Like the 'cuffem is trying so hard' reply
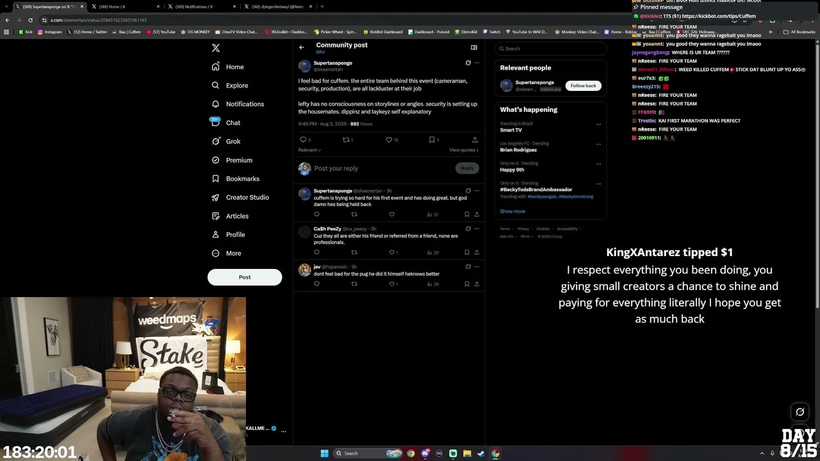820x461 pixels. (x=391, y=214)
